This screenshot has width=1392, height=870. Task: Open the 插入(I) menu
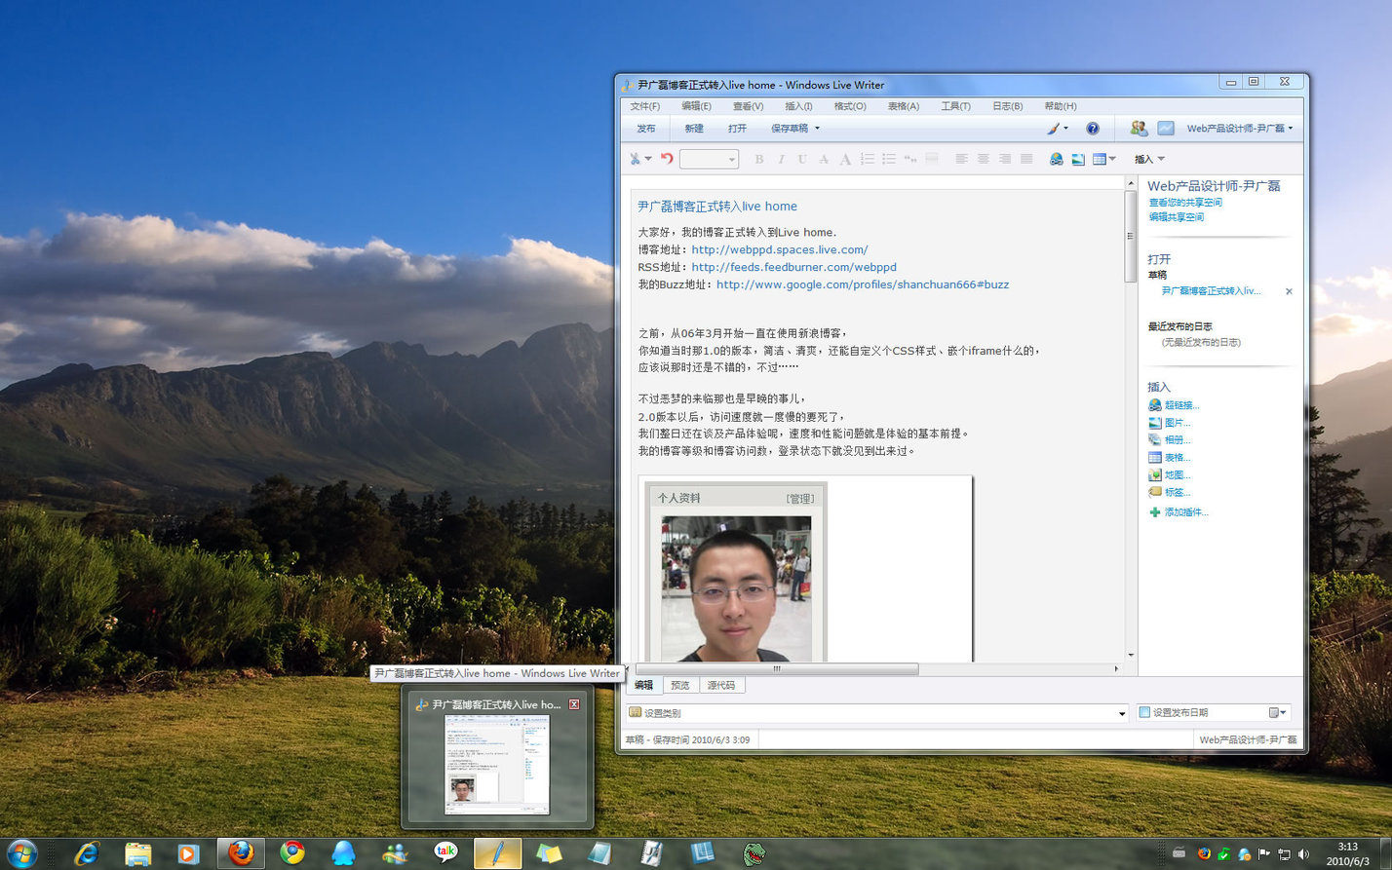(x=798, y=106)
